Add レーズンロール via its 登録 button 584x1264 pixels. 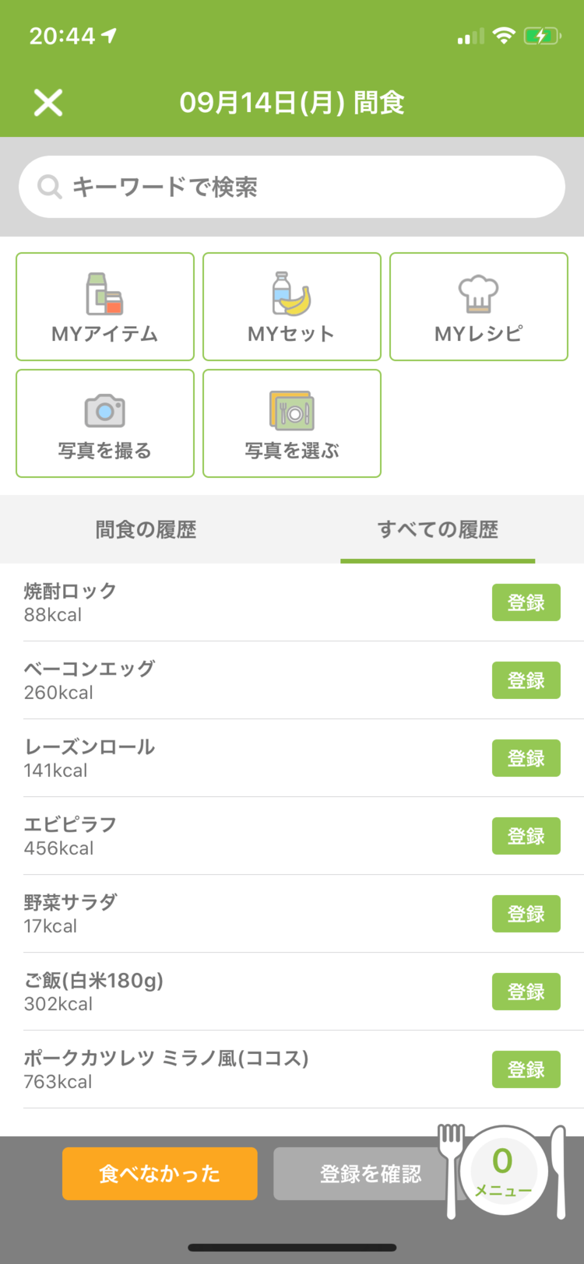pos(526,758)
